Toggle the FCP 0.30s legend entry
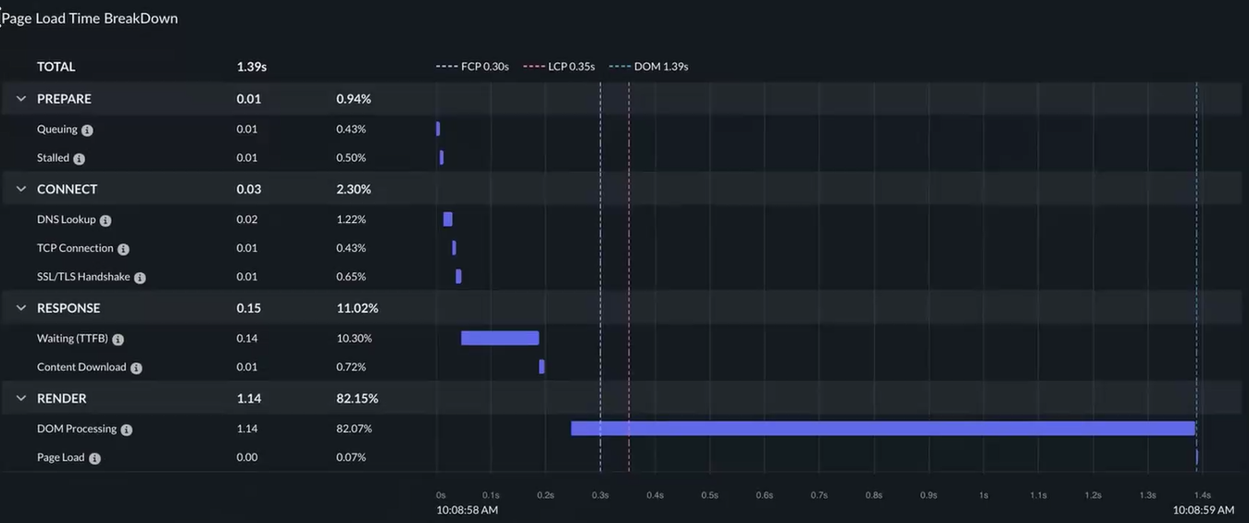Screen dimensions: 1249x523 (x=473, y=67)
